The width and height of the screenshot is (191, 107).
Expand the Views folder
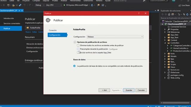click(165, 67)
